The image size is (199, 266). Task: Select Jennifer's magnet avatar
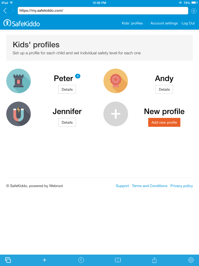coord(18,114)
